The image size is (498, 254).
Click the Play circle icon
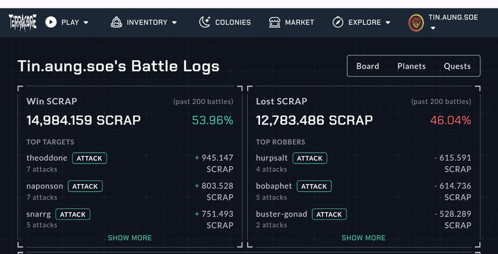click(51, 22)
